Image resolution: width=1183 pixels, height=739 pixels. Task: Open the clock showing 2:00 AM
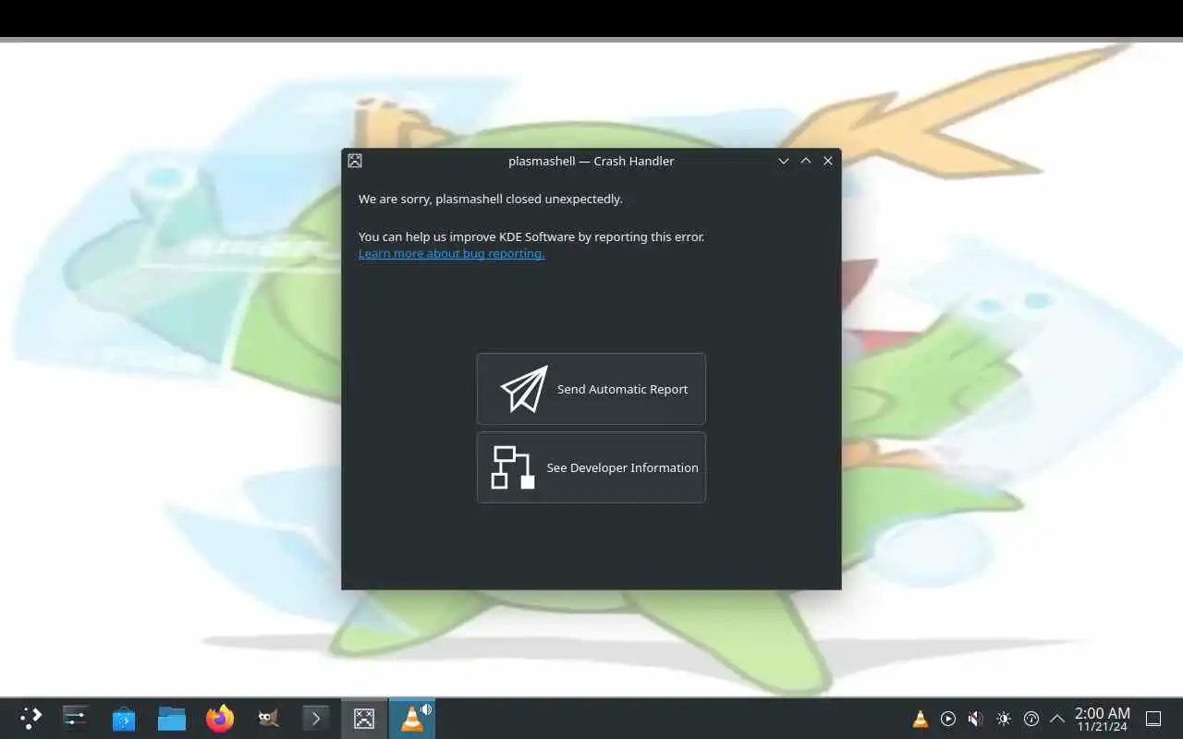point(1102,719)
